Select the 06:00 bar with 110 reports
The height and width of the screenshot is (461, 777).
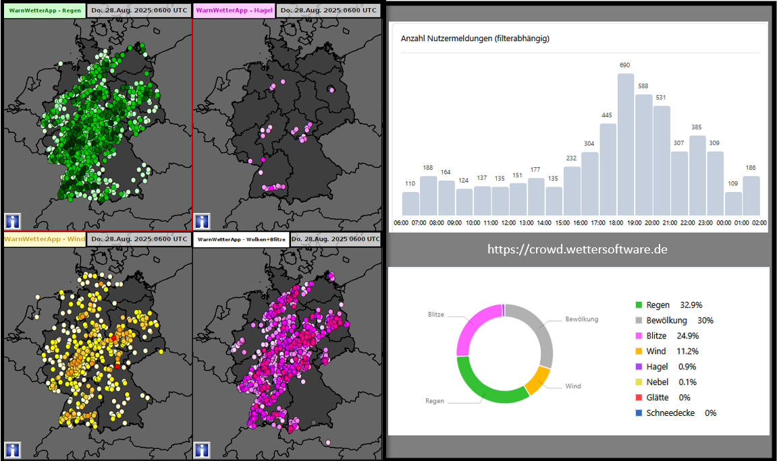point(410,204)
